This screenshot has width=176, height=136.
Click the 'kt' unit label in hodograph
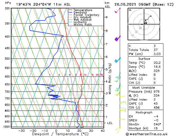(x=130, y=10)
